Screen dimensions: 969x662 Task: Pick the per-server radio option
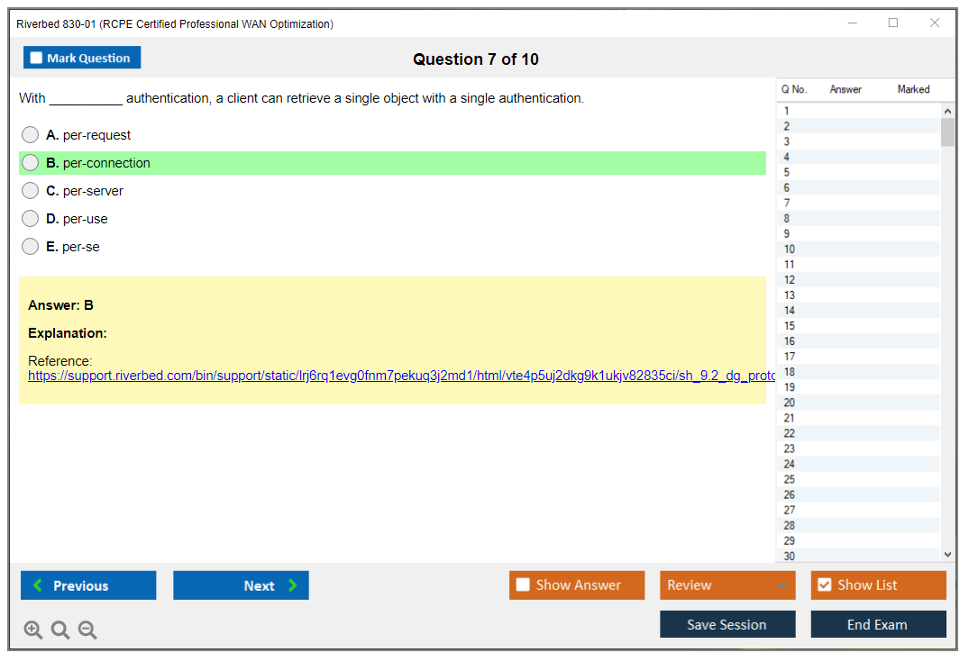[31, 191]
